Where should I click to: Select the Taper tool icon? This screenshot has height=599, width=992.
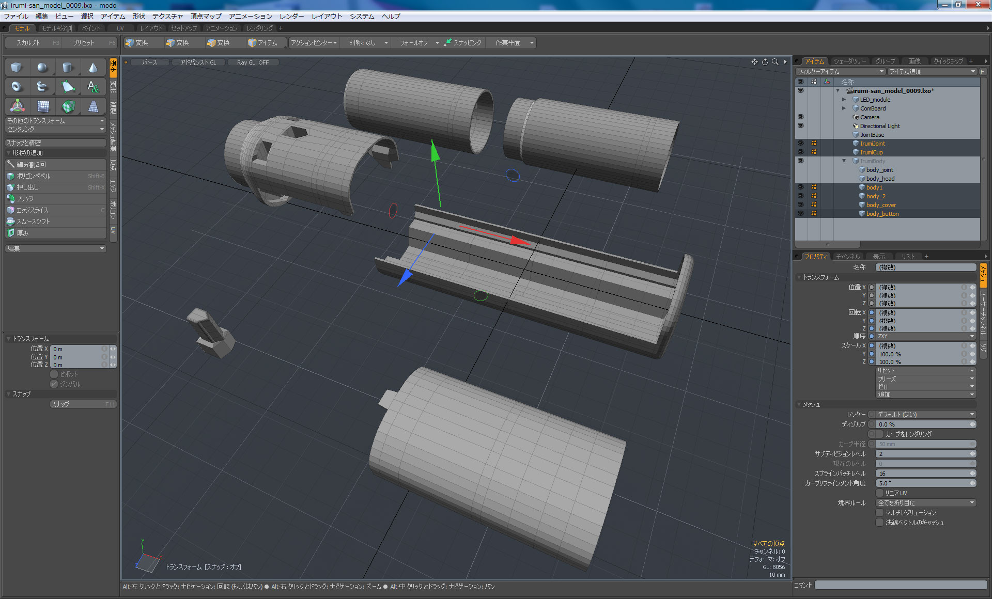coord(93,106)
